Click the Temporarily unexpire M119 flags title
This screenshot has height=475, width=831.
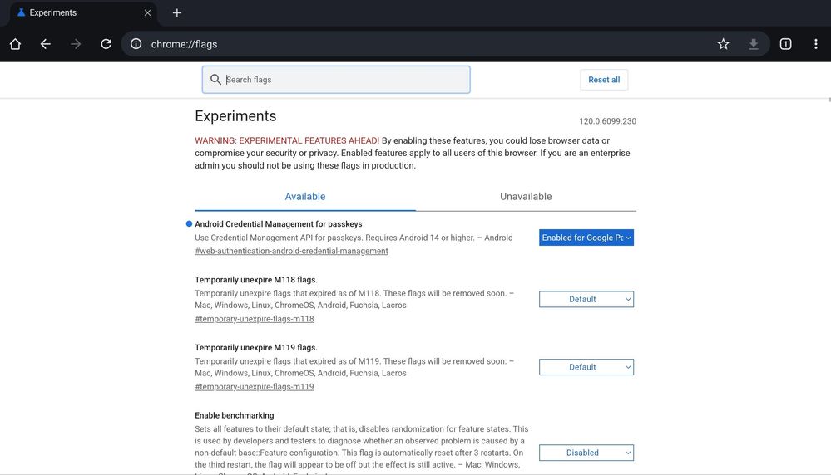click(x=256, y=347)
